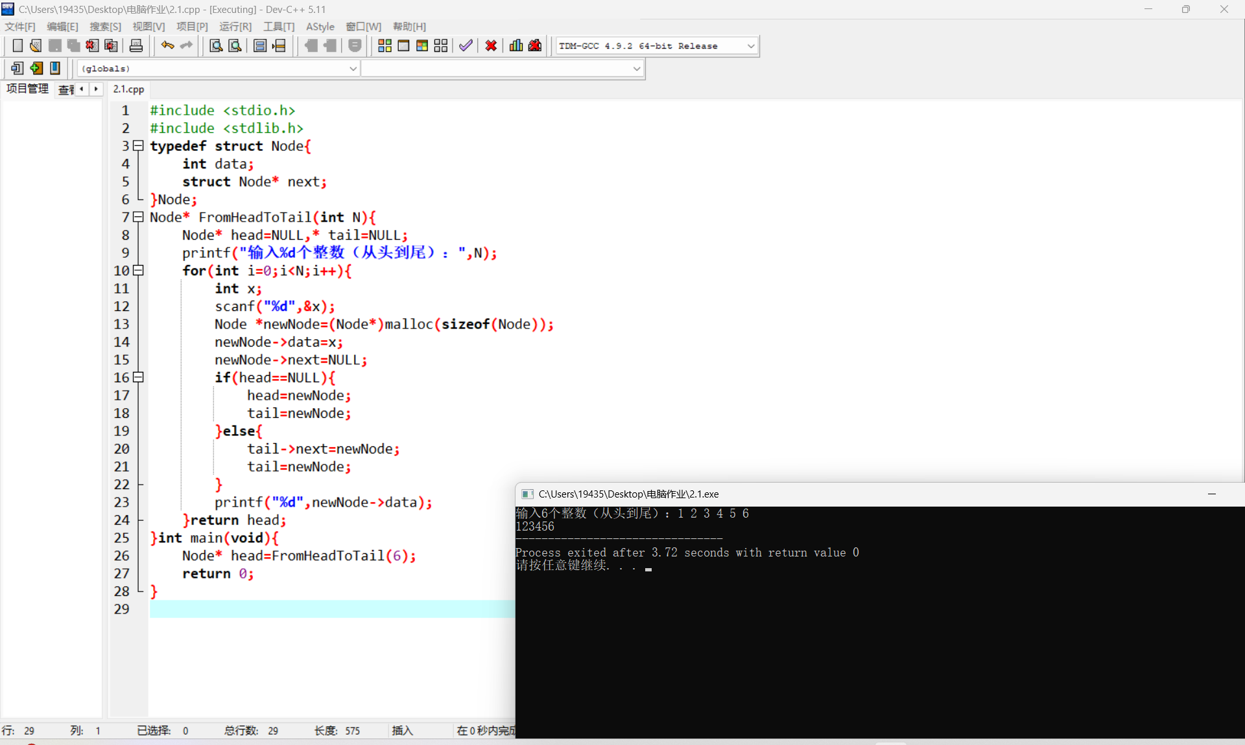Click the Print toolbar icon
The height and width of the screenshot is (745, 1245).
(x=136, y=46)
